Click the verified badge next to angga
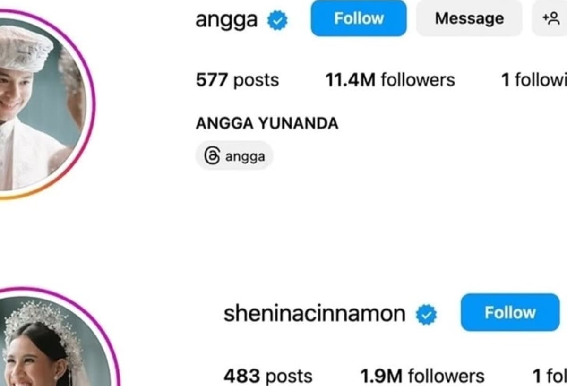Viewport: 567px width, 386px height. 277,20
